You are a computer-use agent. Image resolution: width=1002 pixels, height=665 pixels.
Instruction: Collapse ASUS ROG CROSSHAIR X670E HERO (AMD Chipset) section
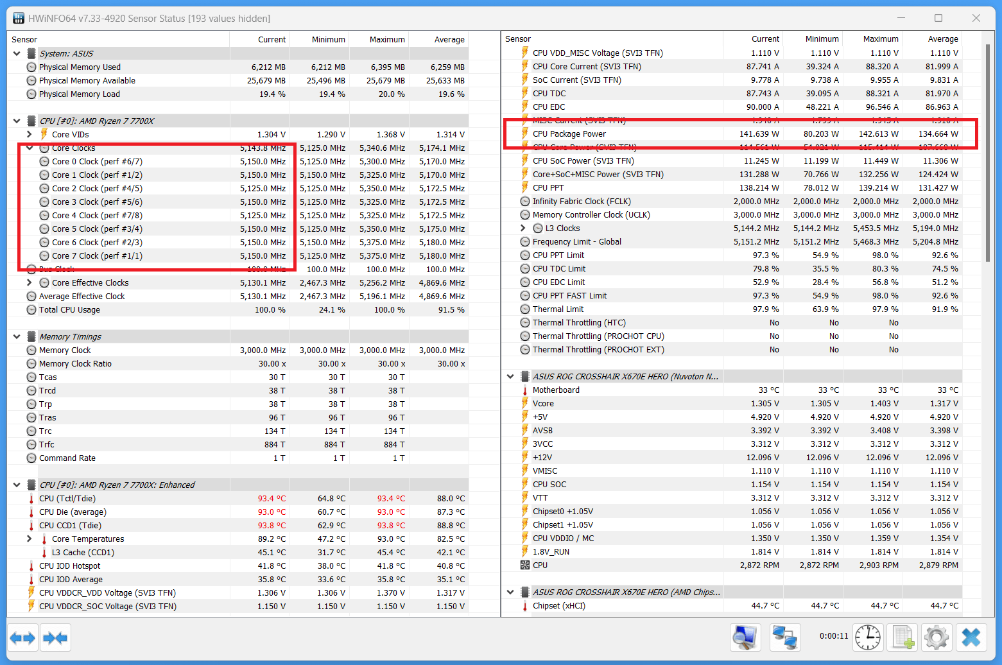pos(510,592)
